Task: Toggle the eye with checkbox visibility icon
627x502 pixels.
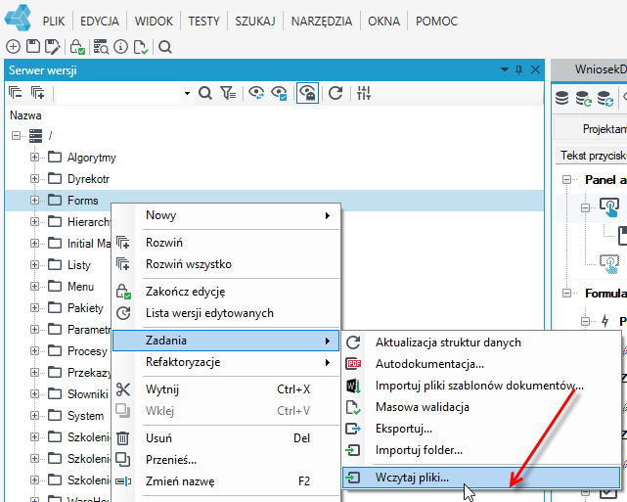Action: click(x=279, y=93)
